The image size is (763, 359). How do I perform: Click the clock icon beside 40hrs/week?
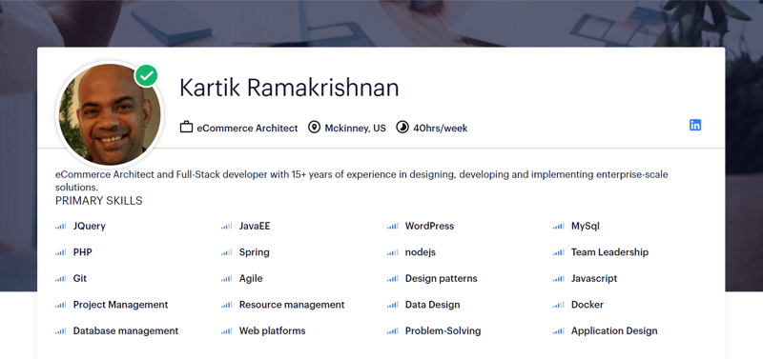pos(402,128)
